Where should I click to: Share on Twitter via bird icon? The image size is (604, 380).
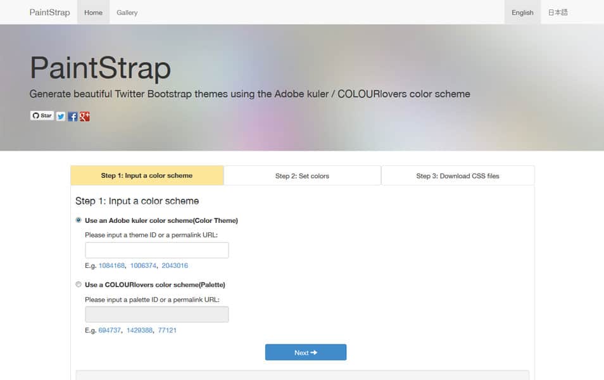tap(61, 117)
